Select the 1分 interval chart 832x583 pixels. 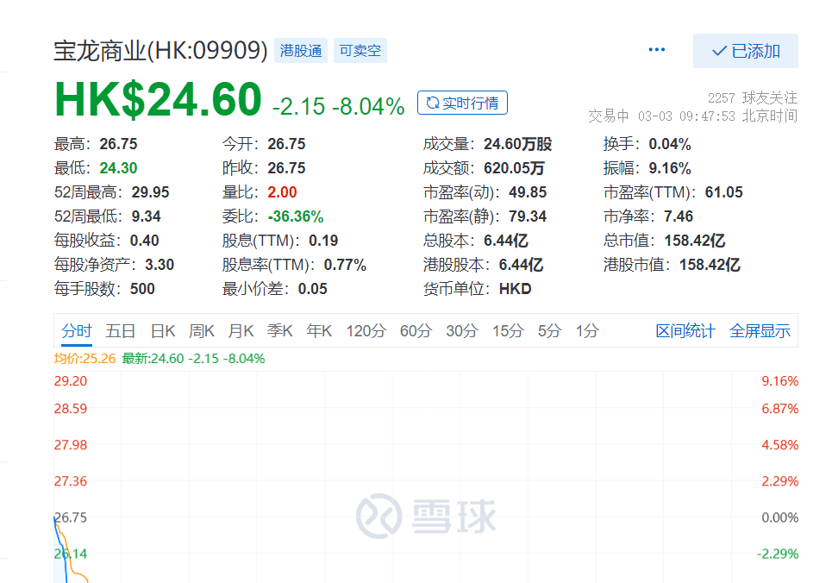[587, 331]
